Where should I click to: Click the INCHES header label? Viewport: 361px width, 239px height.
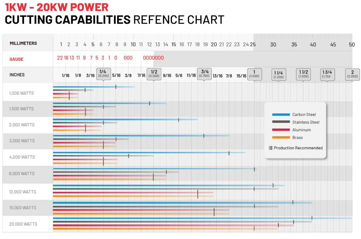coord(17,75)
